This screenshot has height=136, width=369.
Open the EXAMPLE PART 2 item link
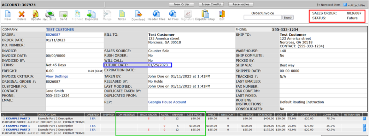(18, 119)
